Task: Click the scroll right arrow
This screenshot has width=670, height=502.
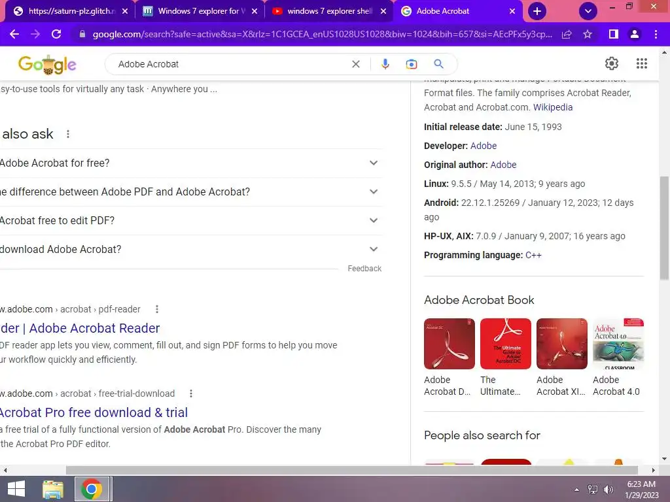Action: coord(654,470)
